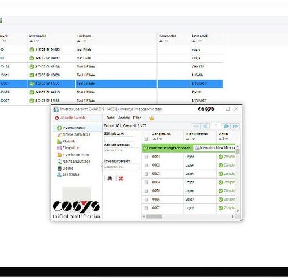
Task: Click the Aktuelle Inventur button
Action: 71,118
